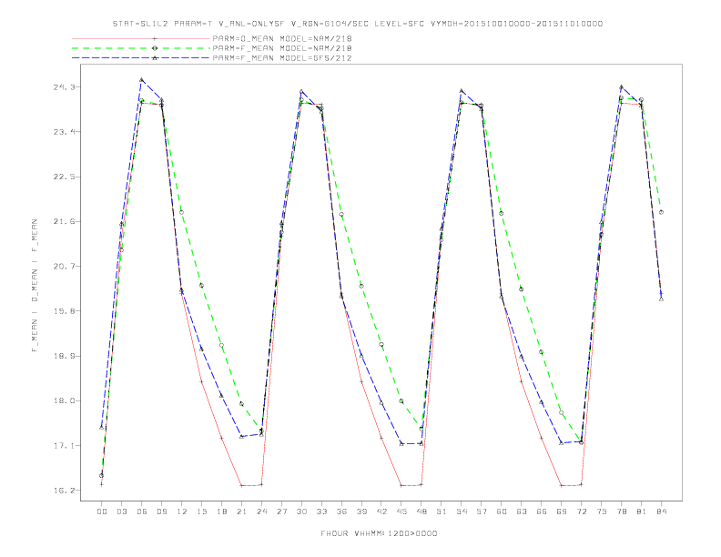Click the y-axis label 24.3
Viewport: 721px width, 557px height.
click(64, 86)
